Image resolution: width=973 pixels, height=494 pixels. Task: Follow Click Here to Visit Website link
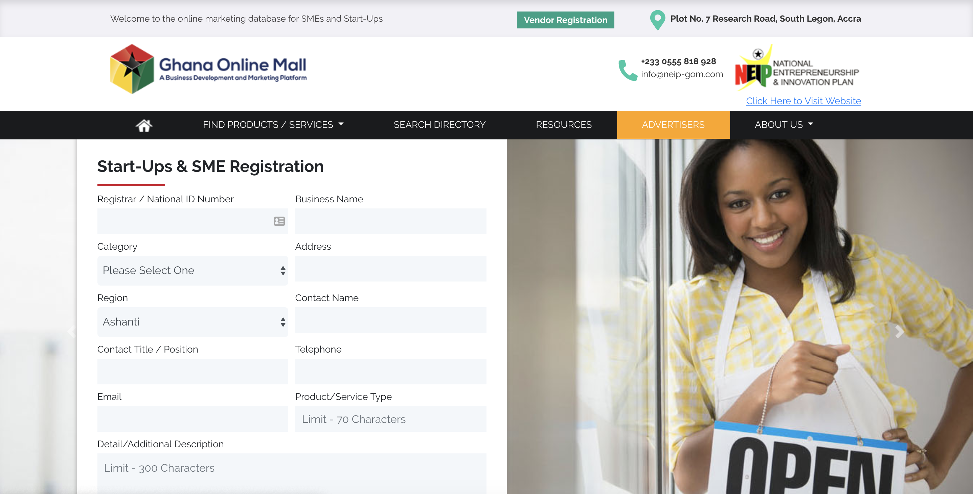coord(804,101)
